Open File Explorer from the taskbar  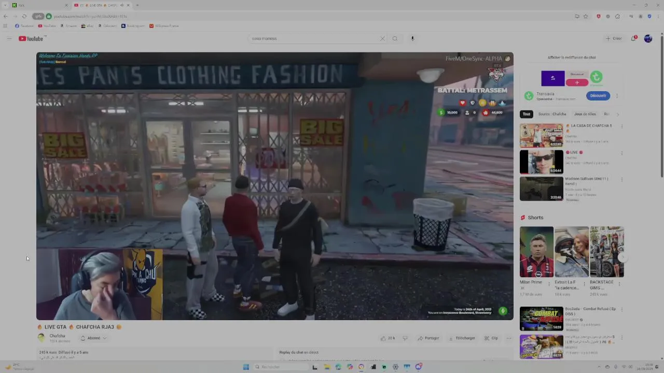(x=327, y=367)
